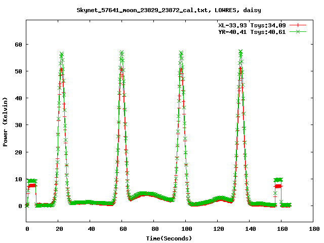Viewport: 324px width, 243px height.
Task: Click the second peak's top near 60 seconds
Action: pos(121,52)
